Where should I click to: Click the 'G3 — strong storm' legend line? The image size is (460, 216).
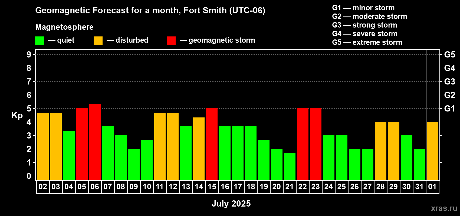click(x=364, y=25)
